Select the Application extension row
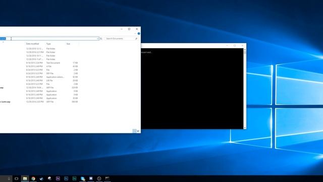The width and height of the screenshot is (323, 182). (39, 77)
